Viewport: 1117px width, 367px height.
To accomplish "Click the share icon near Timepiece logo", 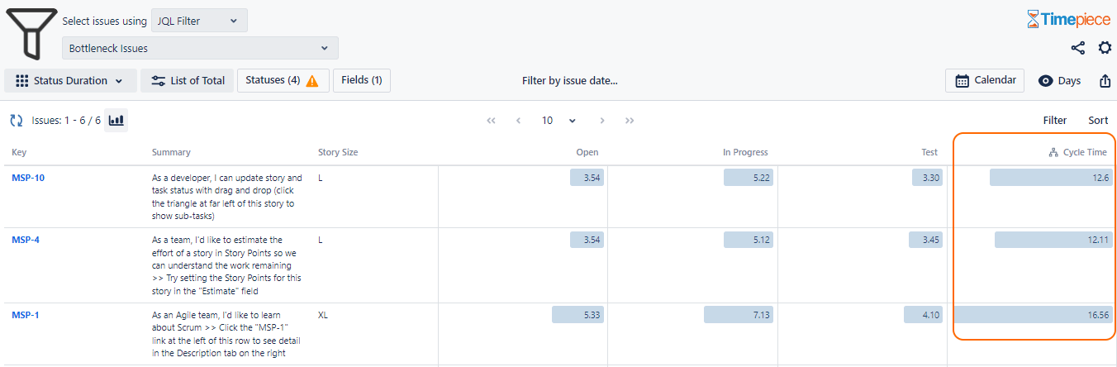I will pos(1078,48).
